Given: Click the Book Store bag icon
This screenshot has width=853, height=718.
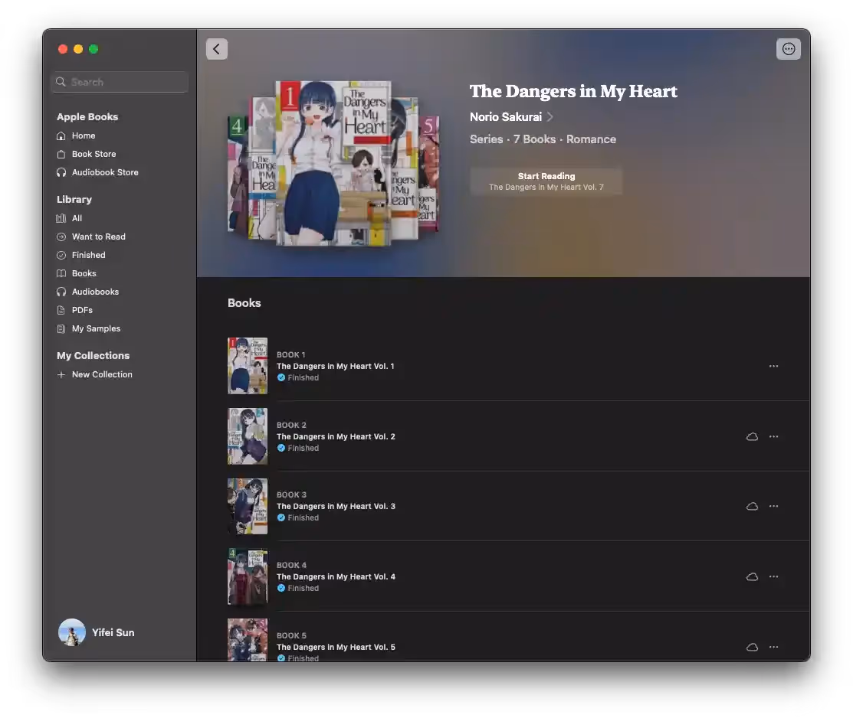Looking at the screenshot, I should coord(61,155).
